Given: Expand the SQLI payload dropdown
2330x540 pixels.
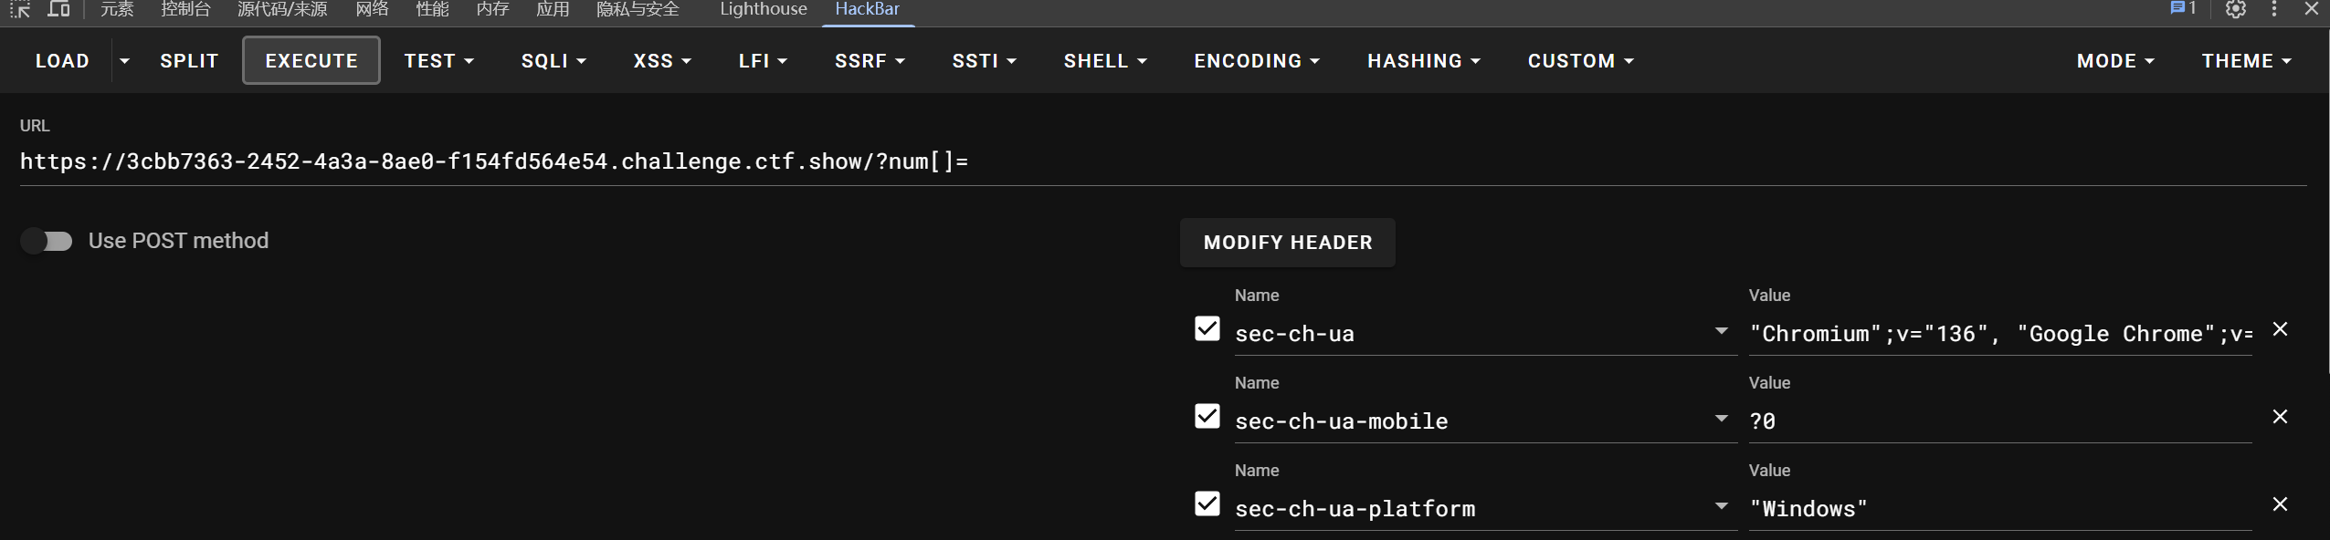Looking at the screenshot, I should (554, 61).
